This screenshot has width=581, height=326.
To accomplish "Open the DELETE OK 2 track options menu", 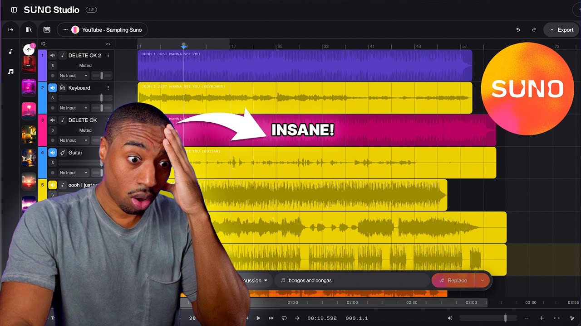I will pyautogui.click(x=108, y=55).
